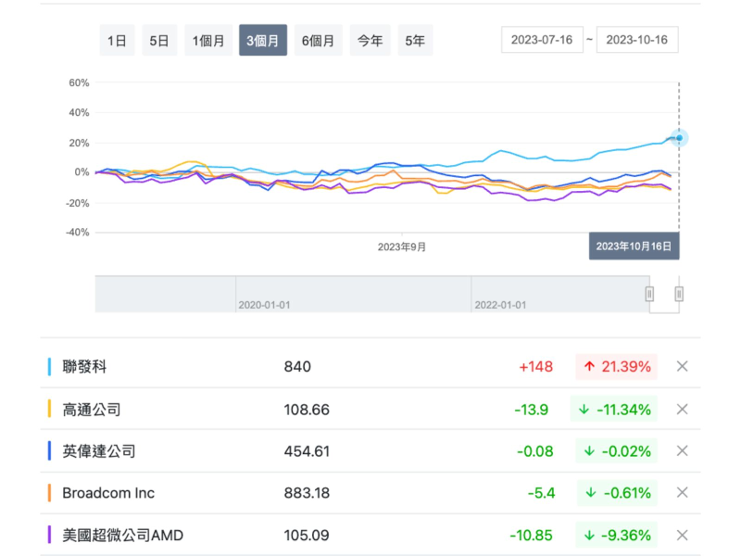Edit the start date 2023-07-16 field

coord(543,40)
